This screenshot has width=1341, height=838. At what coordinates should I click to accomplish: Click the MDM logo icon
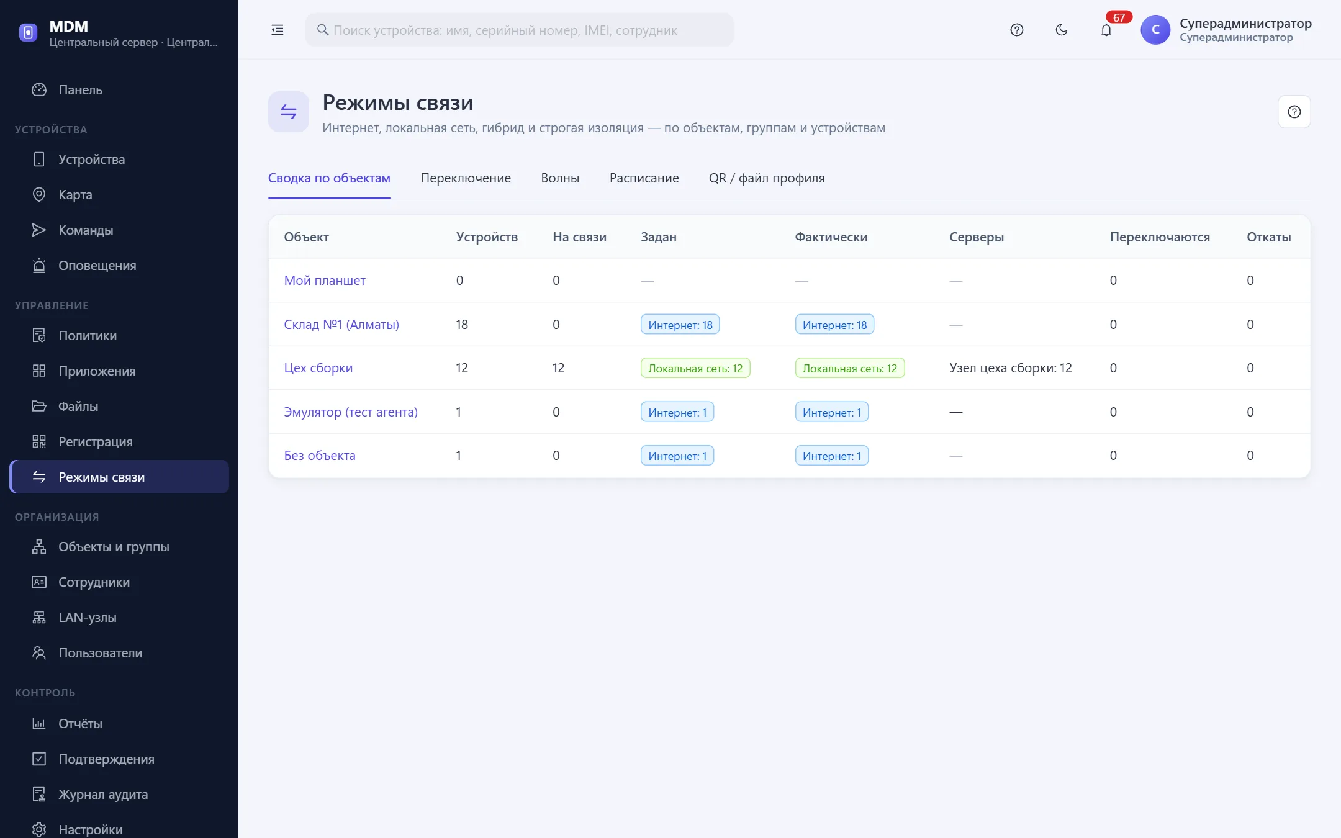coord(29,32)
